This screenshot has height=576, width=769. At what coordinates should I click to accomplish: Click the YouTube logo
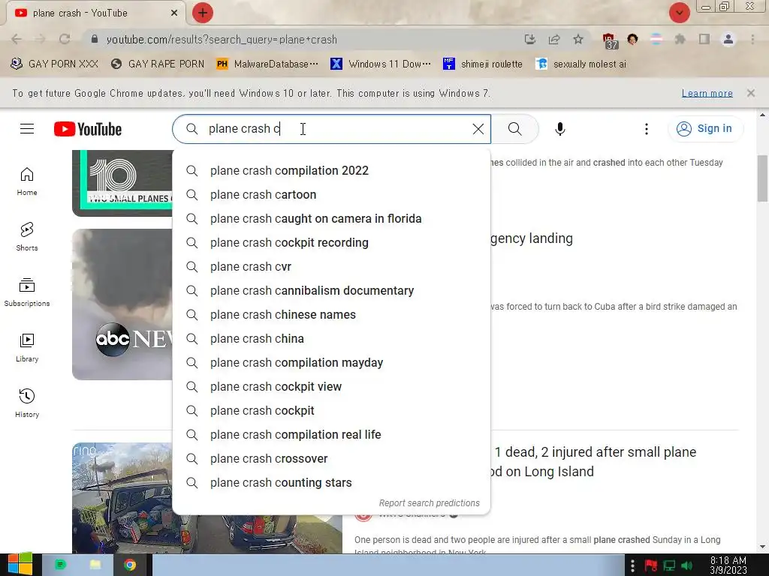[x=88, y=129]
